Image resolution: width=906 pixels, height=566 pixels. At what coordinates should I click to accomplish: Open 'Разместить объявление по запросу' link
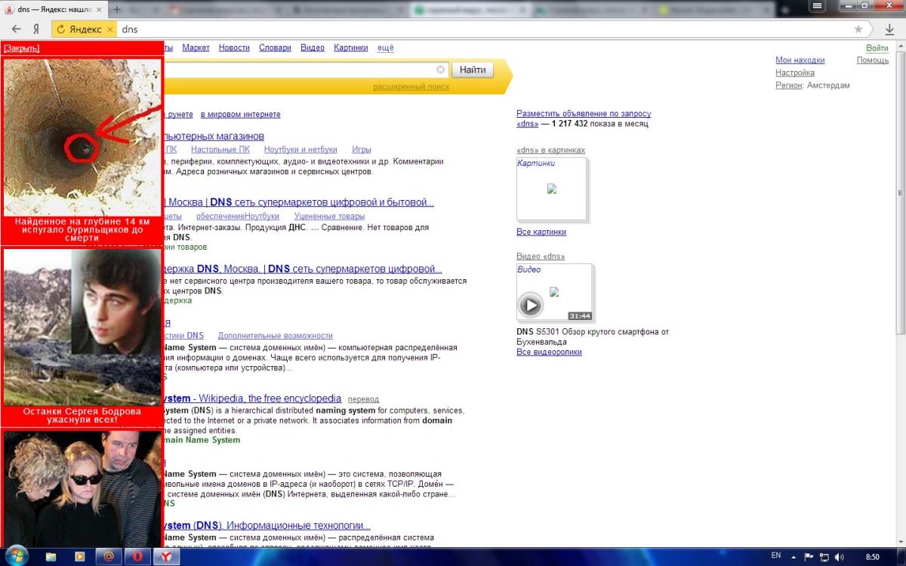584,114
